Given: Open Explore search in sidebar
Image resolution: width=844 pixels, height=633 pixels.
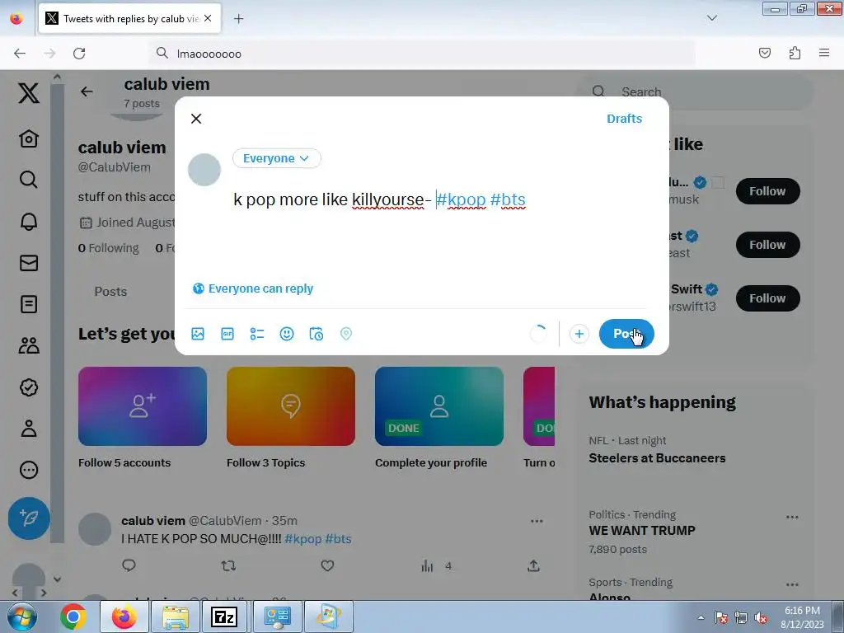Looking at the screenshot, I should coord(29,179).
